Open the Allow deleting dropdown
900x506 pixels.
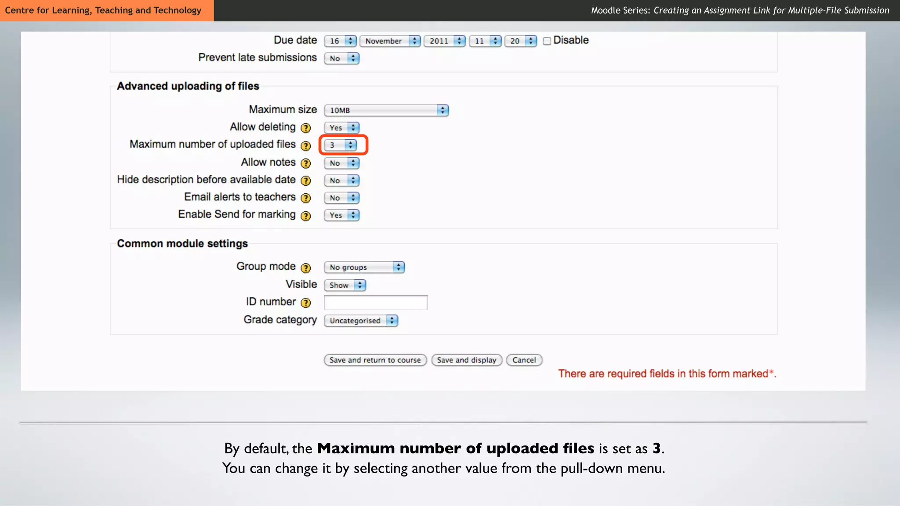pos(341,128)
